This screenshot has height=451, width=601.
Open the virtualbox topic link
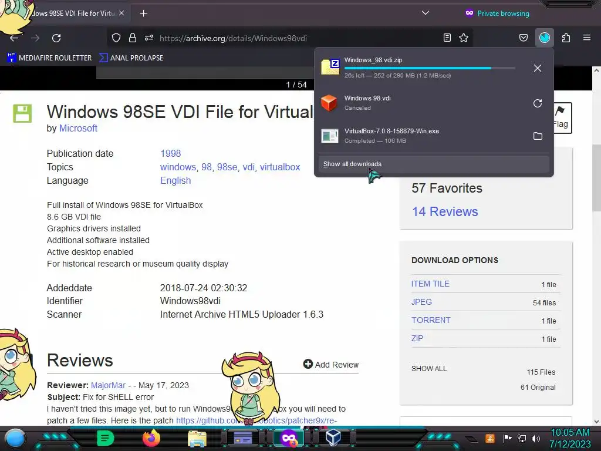point(280,167)
